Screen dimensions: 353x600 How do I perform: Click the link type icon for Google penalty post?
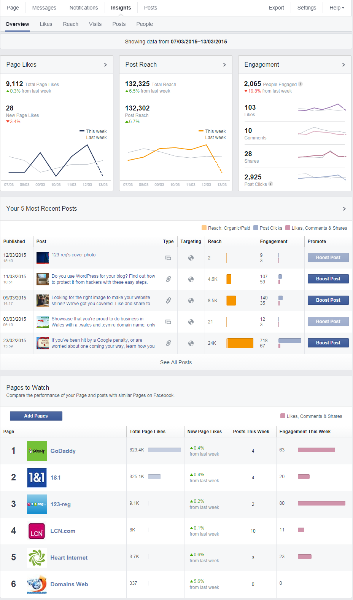[x=168, y=343]
